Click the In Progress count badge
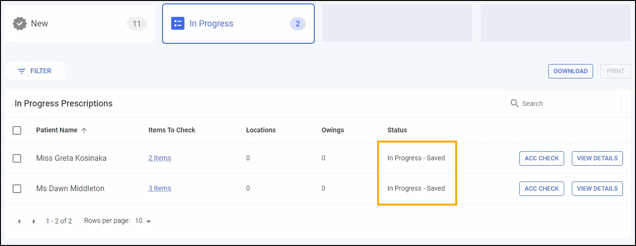Screen dimensions: 636x246 click(298, 24)
